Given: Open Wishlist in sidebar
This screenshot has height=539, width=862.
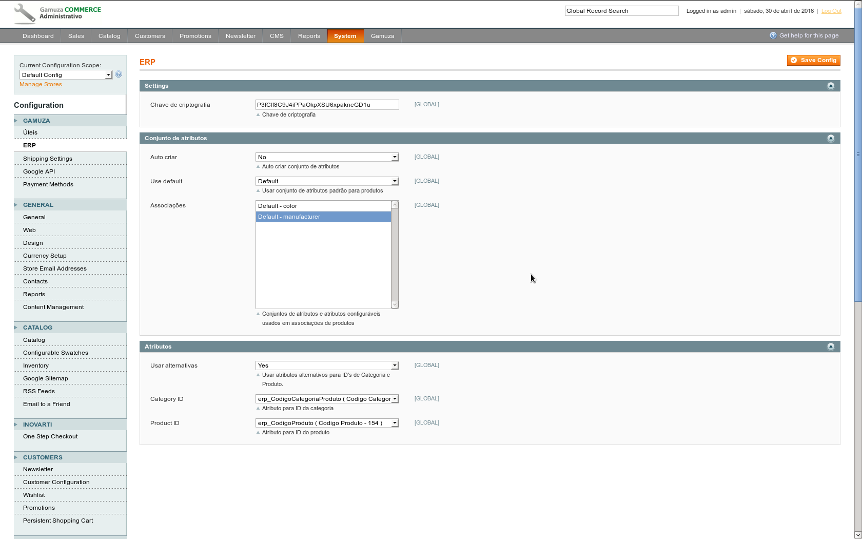Looking at the screenshot, I should (70, 495).
